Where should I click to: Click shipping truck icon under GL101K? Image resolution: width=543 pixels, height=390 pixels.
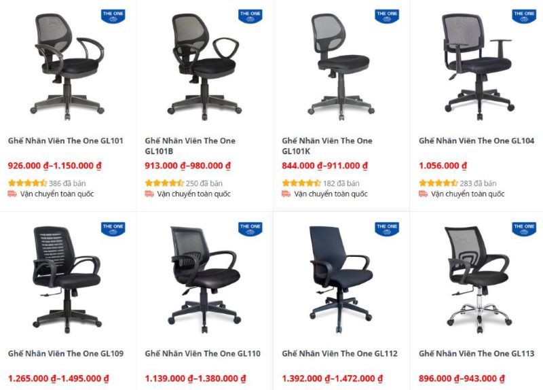pyautogui.click(x=286, y=194)
